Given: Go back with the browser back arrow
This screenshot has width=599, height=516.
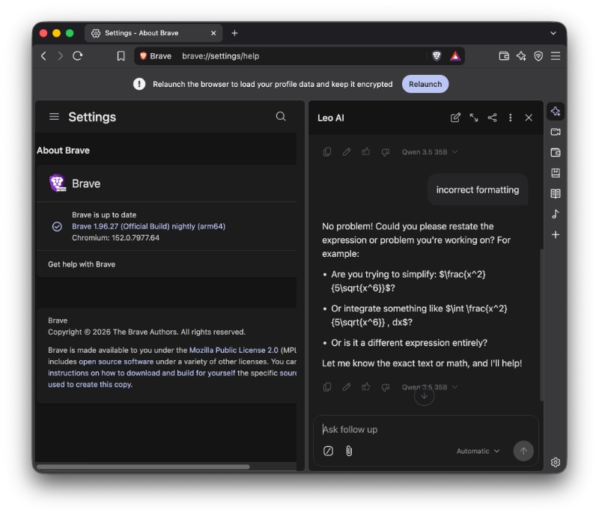Looking at the screenshot, I should click(x=43, y=56).
